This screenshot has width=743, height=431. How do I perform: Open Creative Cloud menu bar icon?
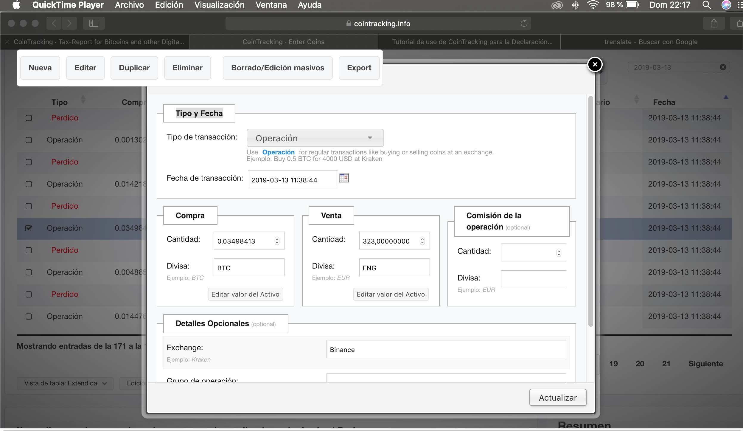click(557, 5)
